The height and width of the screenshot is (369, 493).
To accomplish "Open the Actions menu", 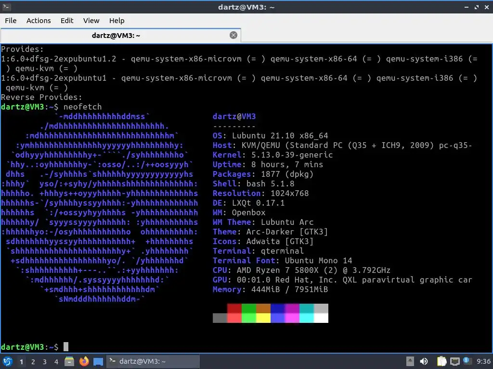I will 39,21.
